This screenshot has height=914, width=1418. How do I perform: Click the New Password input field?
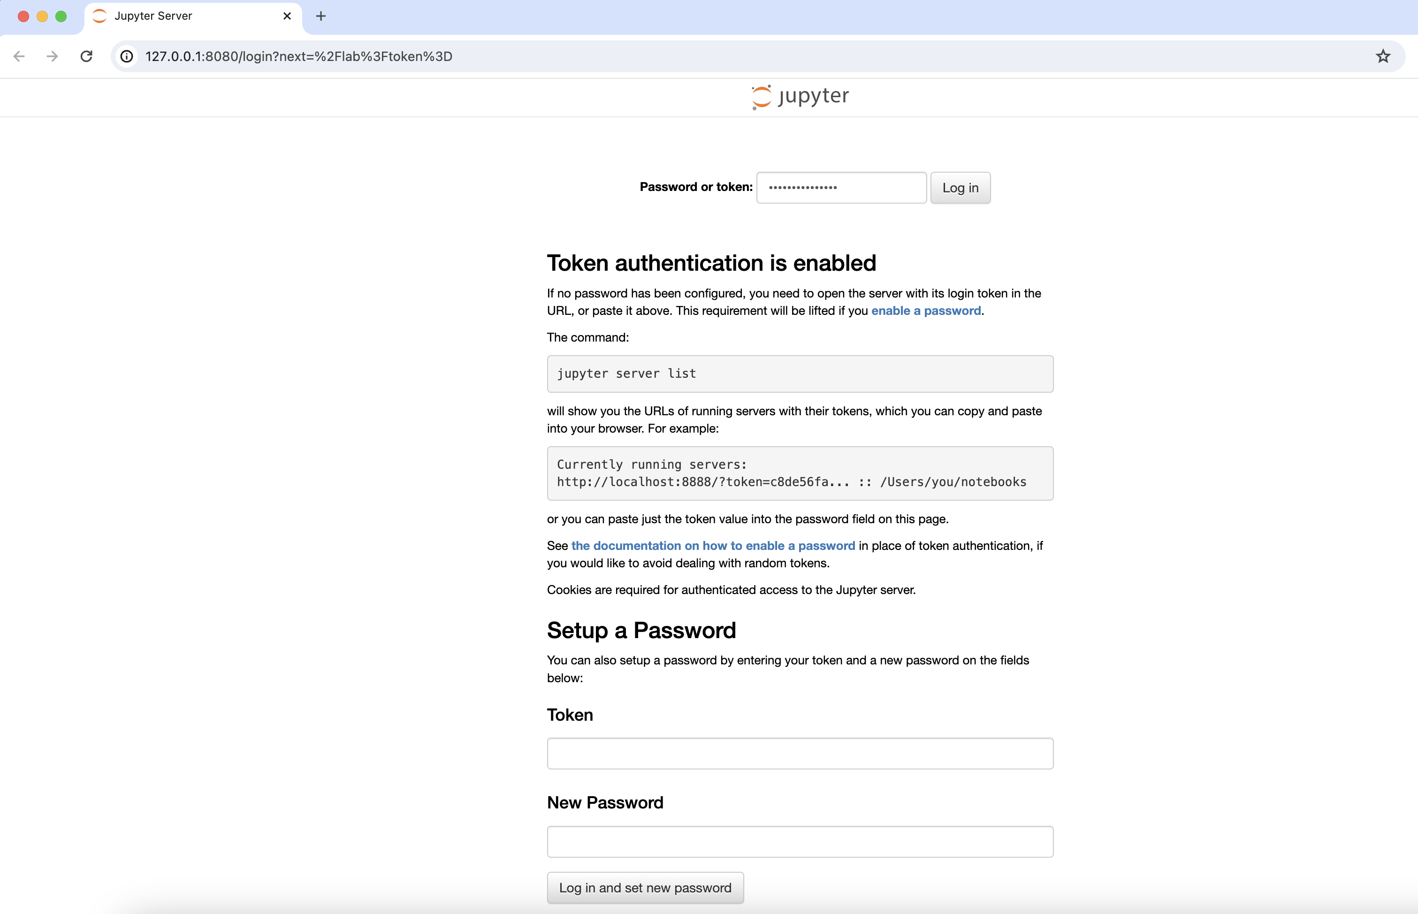(x=800, y=842)
